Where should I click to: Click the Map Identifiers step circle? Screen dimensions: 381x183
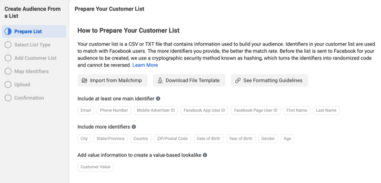[x=8, y=71]
